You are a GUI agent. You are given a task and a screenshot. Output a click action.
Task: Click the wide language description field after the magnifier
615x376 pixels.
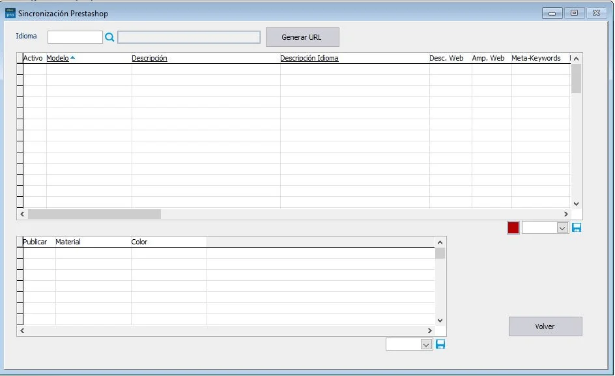189,37
